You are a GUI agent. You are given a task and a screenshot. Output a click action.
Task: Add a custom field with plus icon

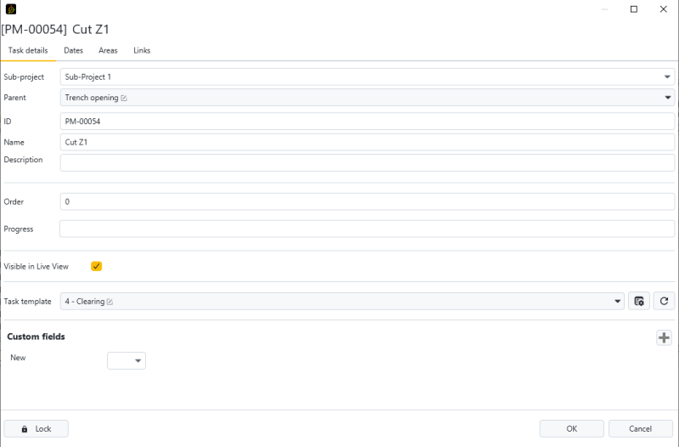(x=664, y=338)
